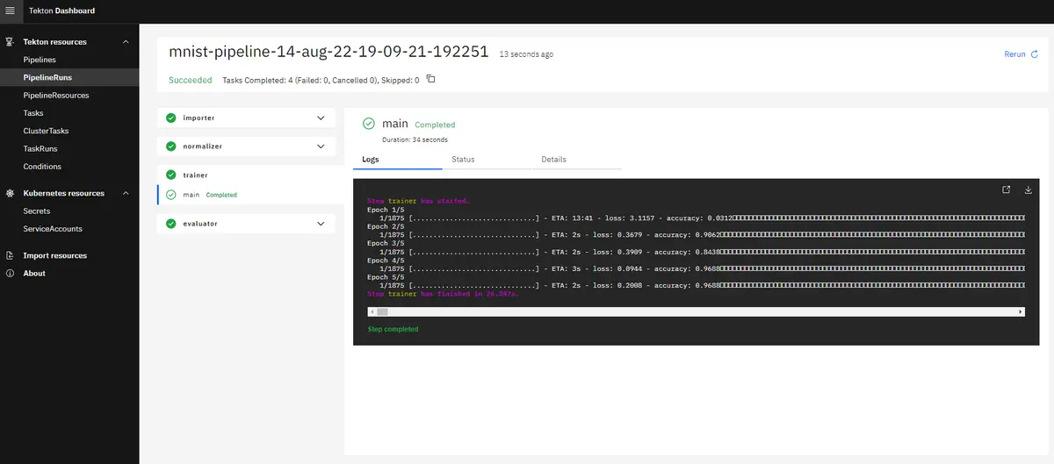Viewport: 1054px width, 464px height.
Task: Click 'Step trainer has started.' log line
Action: (x=418, y=201)
